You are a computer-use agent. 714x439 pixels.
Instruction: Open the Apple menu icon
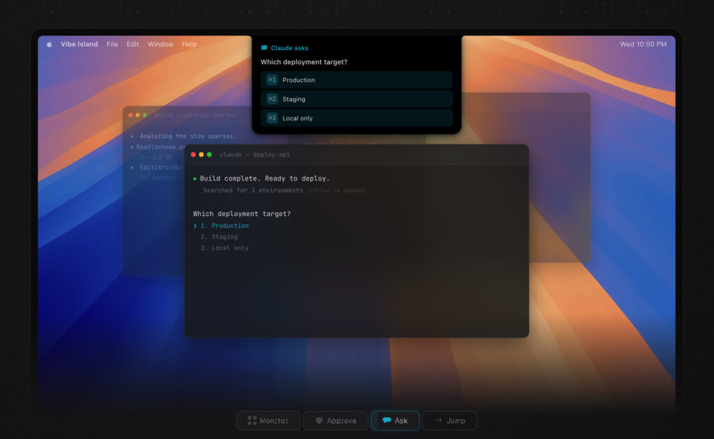[49, 44]
